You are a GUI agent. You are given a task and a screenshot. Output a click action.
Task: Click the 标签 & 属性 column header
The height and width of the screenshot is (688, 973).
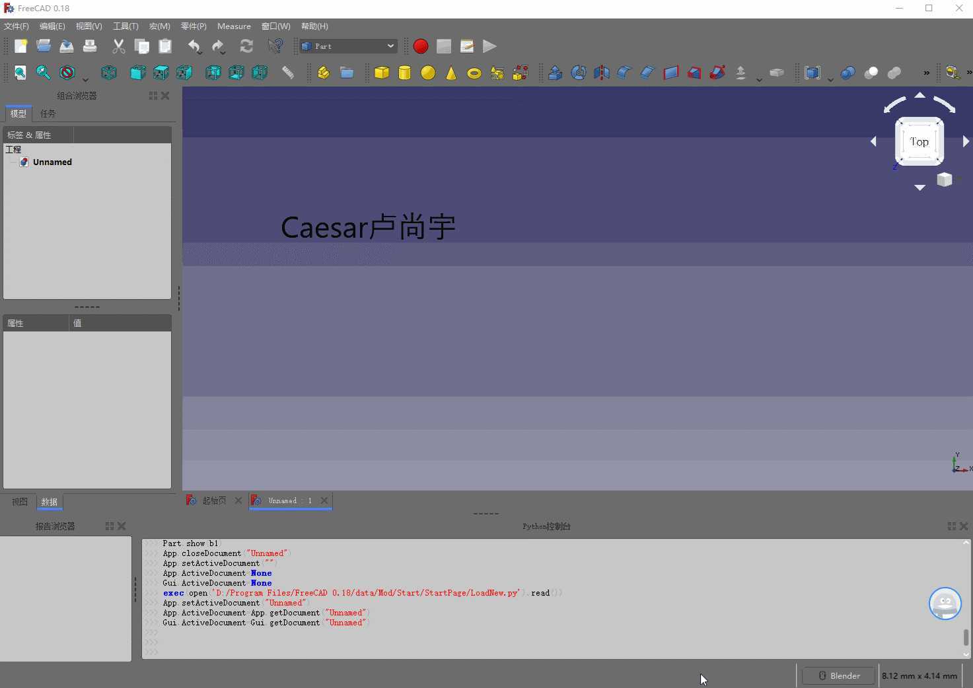click(x=38, y=135)
